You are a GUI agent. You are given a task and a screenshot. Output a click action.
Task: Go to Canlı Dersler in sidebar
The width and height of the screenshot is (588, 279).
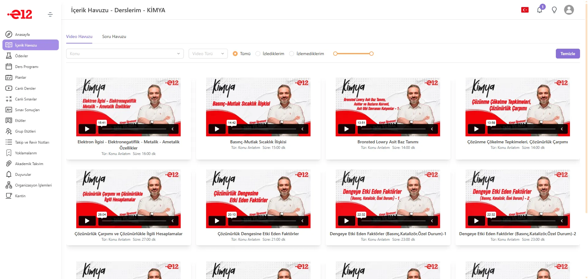click(25, 89)
